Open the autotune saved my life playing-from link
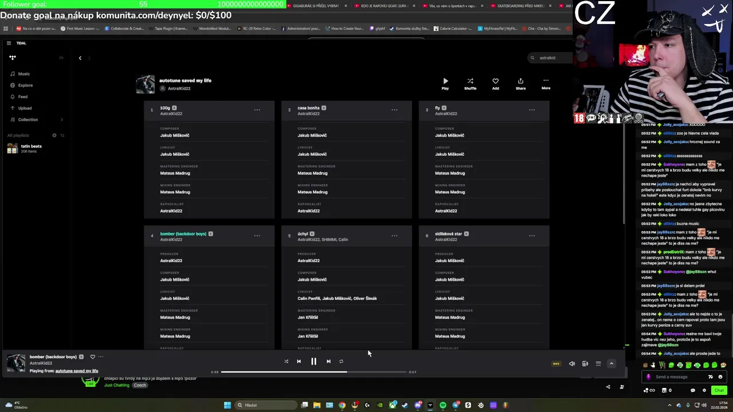The image size is (733, 412). tap(77, 371)
